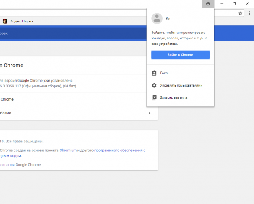Click the profile button in the title bar
This screenshot has width=254, height=204.
(208, 4)
